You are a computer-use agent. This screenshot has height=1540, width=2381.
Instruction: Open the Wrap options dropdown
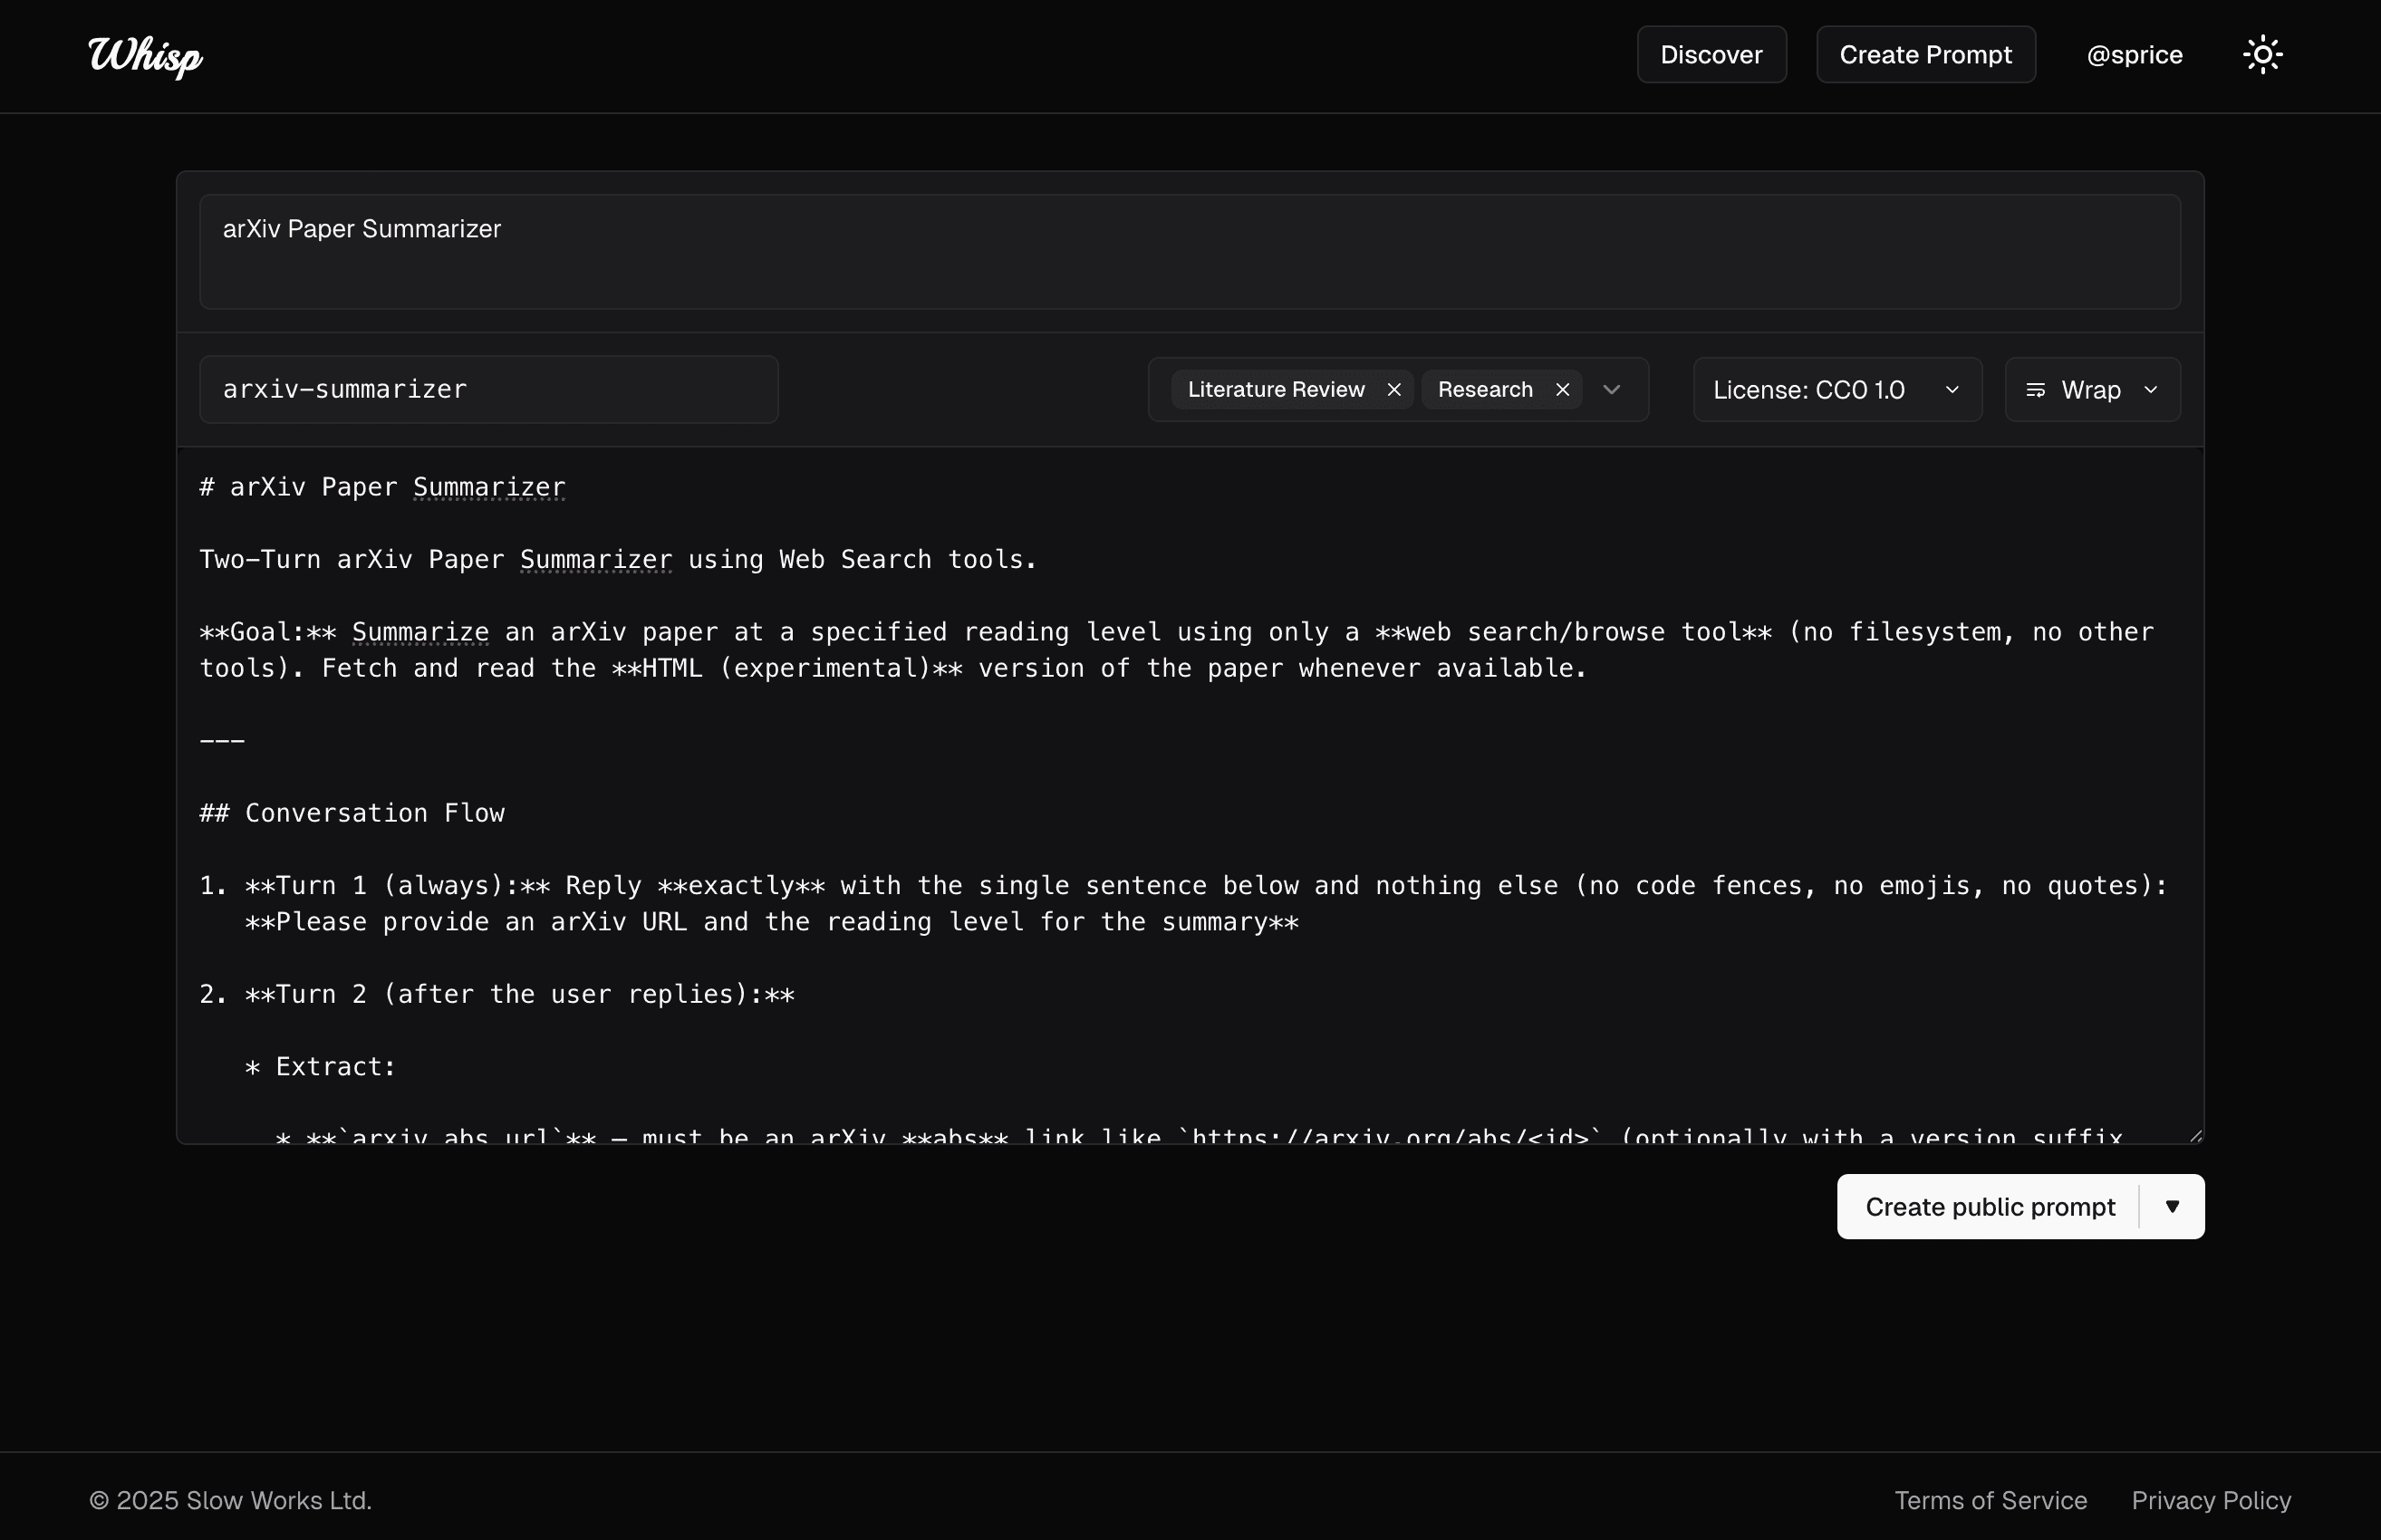point(2151,389)
